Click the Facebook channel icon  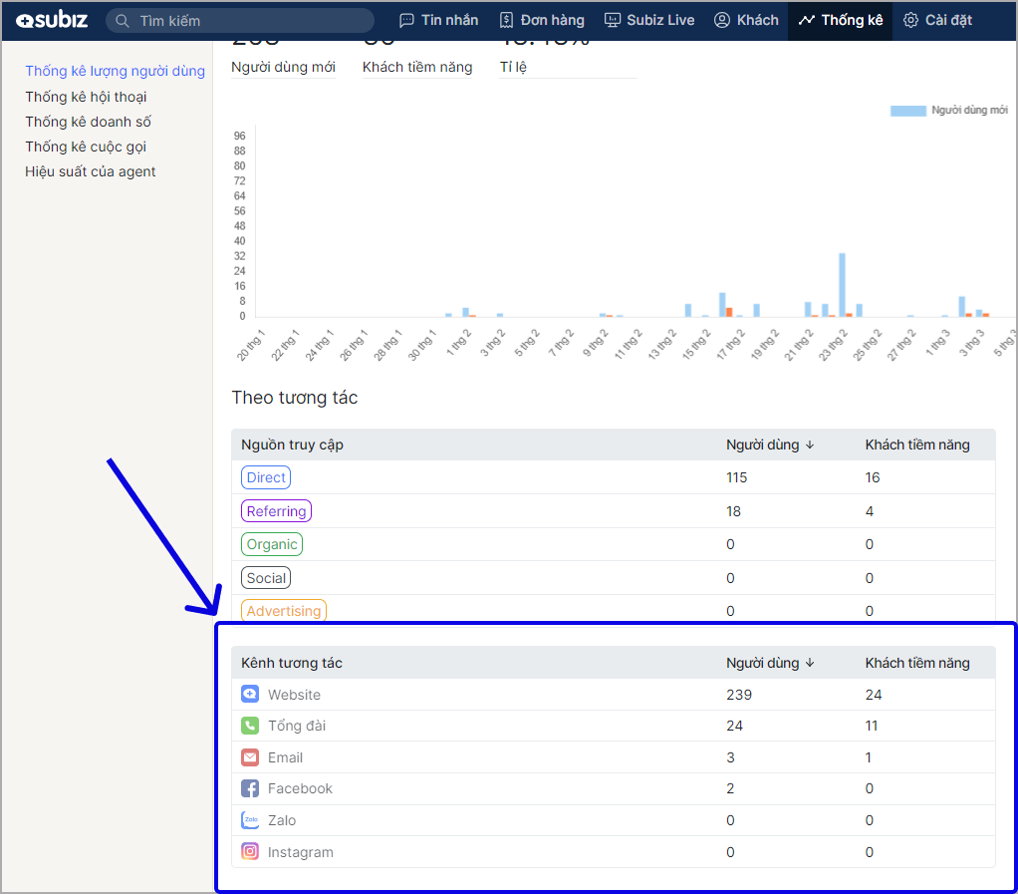tap(250, 788)
